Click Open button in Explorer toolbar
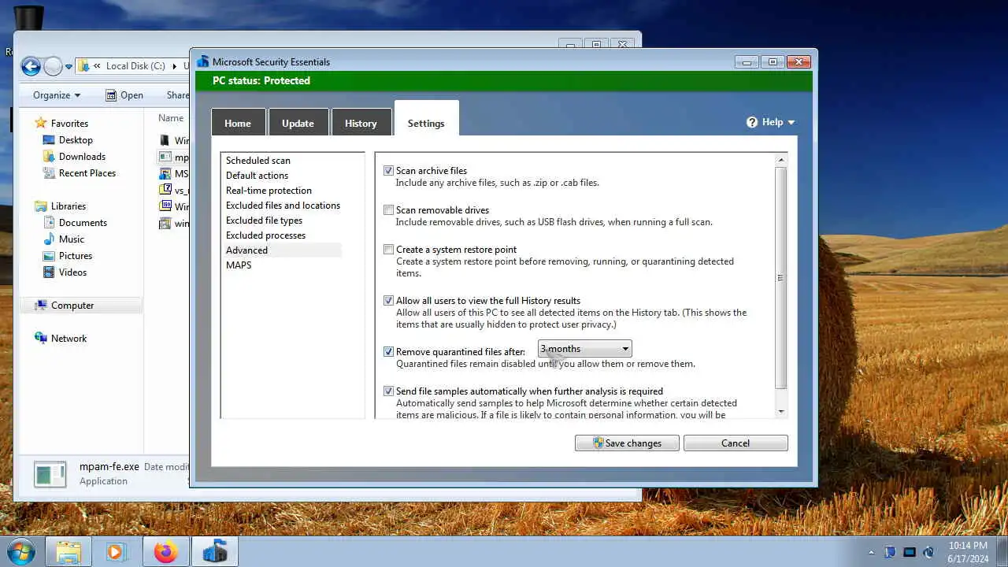 124,95
